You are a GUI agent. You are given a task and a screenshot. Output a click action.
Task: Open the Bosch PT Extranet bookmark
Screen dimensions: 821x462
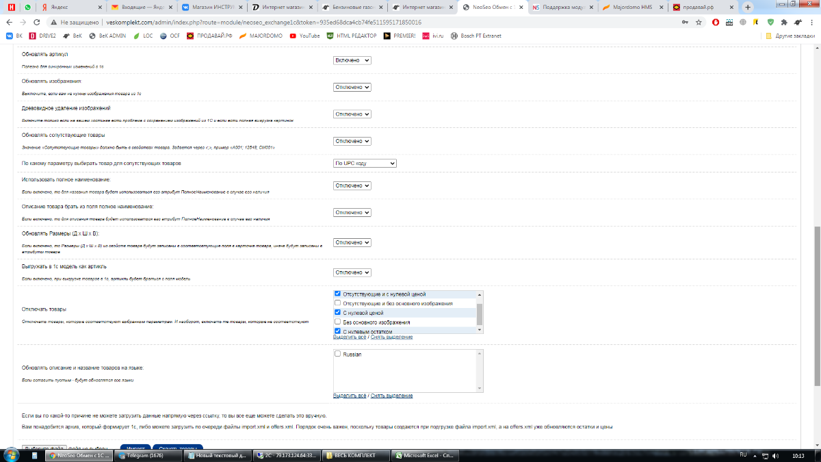pyautogui.click(x=477, y=36)
